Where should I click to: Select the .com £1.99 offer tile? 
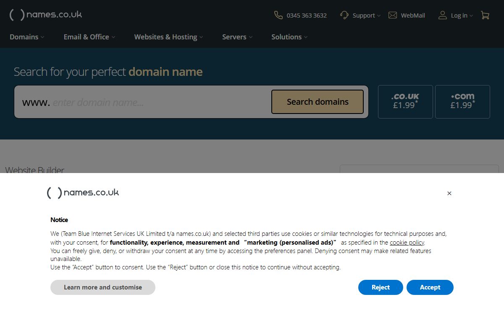[462, 102]
